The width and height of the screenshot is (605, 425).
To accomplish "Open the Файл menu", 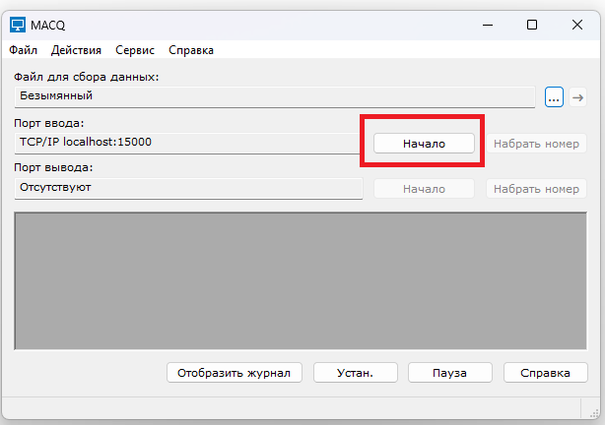I will tap(24, 50).
